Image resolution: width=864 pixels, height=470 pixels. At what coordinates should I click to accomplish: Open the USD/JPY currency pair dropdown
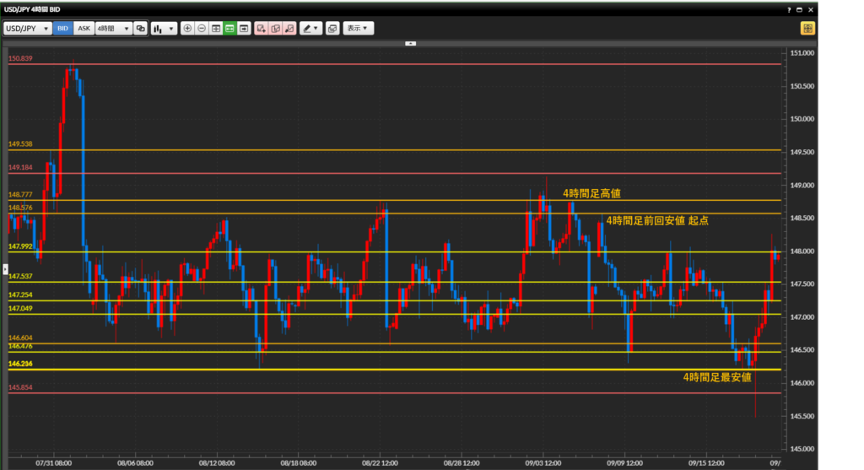click(28, 28)
